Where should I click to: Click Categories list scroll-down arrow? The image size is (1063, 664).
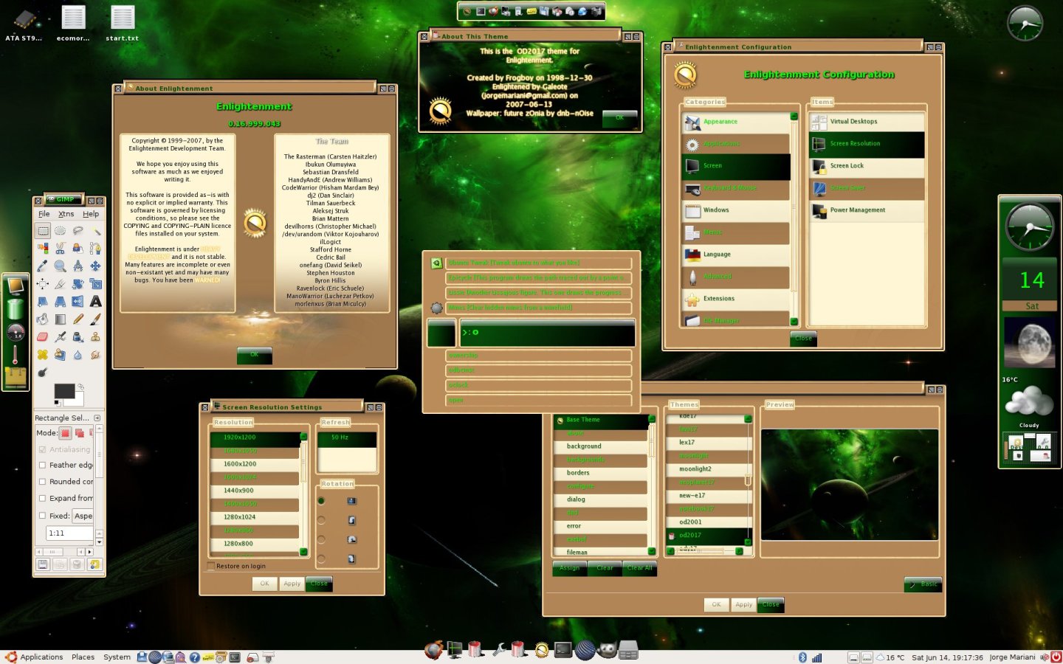[794, 321]
